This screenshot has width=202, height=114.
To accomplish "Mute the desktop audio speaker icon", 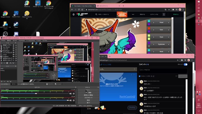I will (71, 94).
